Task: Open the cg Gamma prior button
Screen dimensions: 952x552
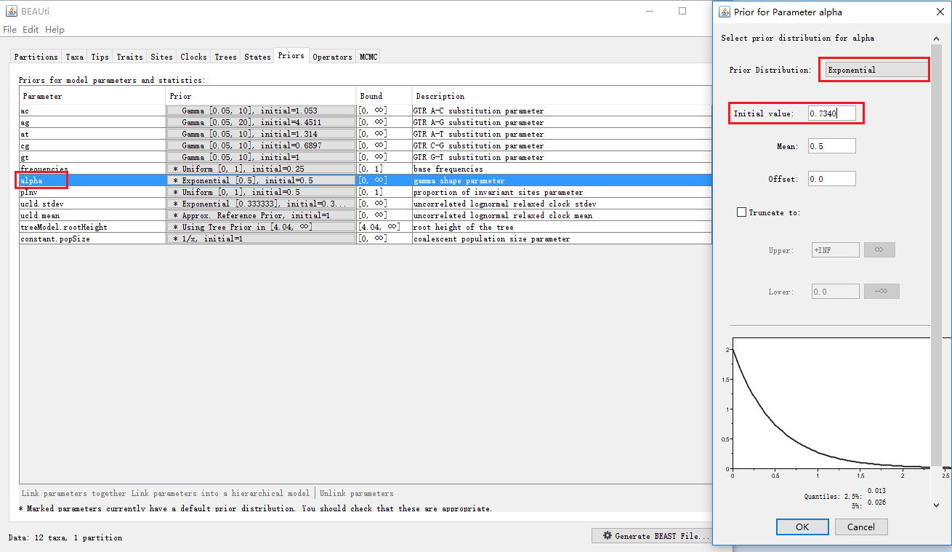Action: [x=261, y=145]
